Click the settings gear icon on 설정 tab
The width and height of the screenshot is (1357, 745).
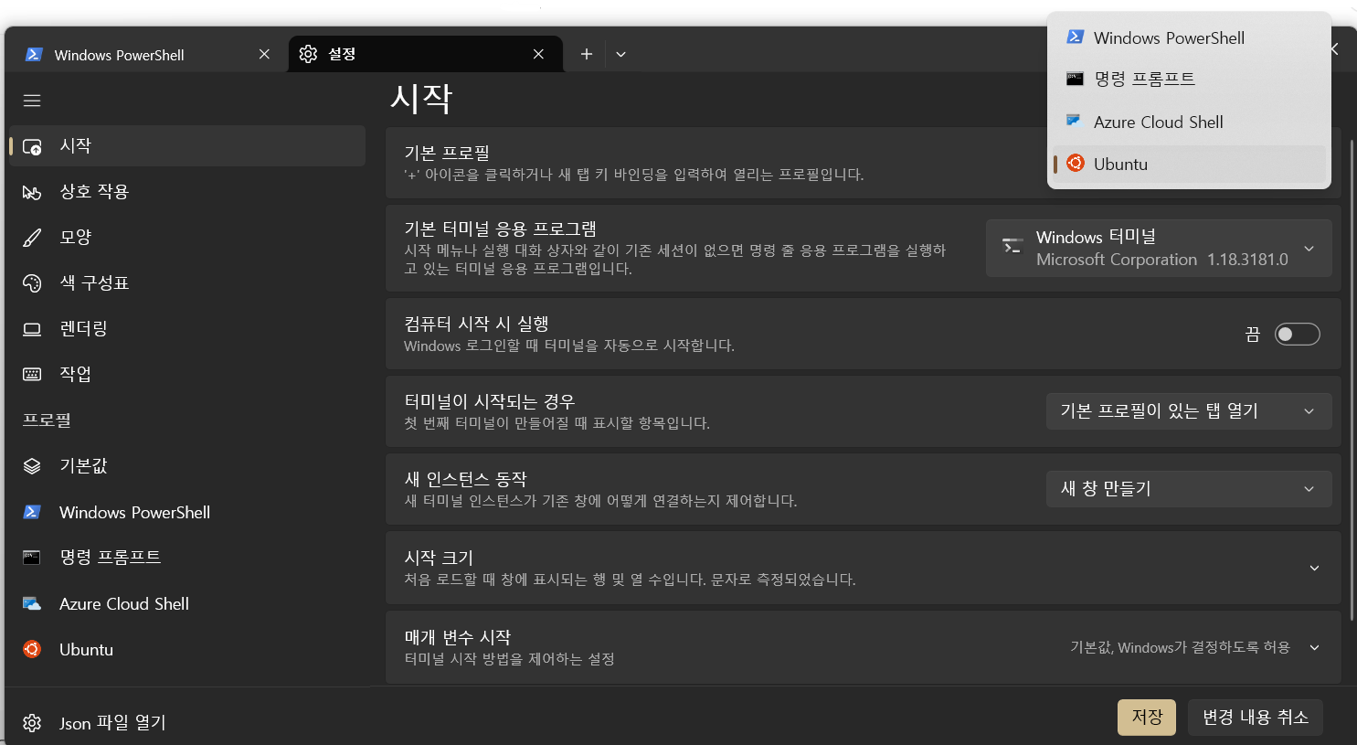pyautogui.click(x=308, y=54)
